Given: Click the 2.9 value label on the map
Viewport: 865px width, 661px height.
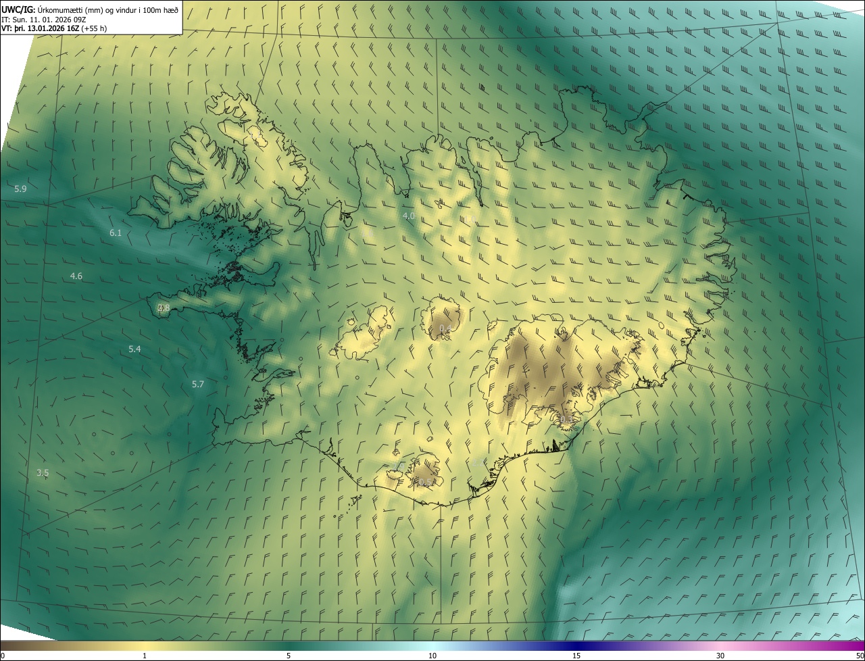Looking at the screenshot, I should (399, 466).
